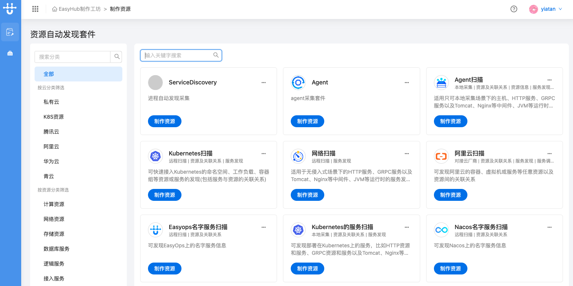Click 制作资源 on 网络扫描 card

308,195
